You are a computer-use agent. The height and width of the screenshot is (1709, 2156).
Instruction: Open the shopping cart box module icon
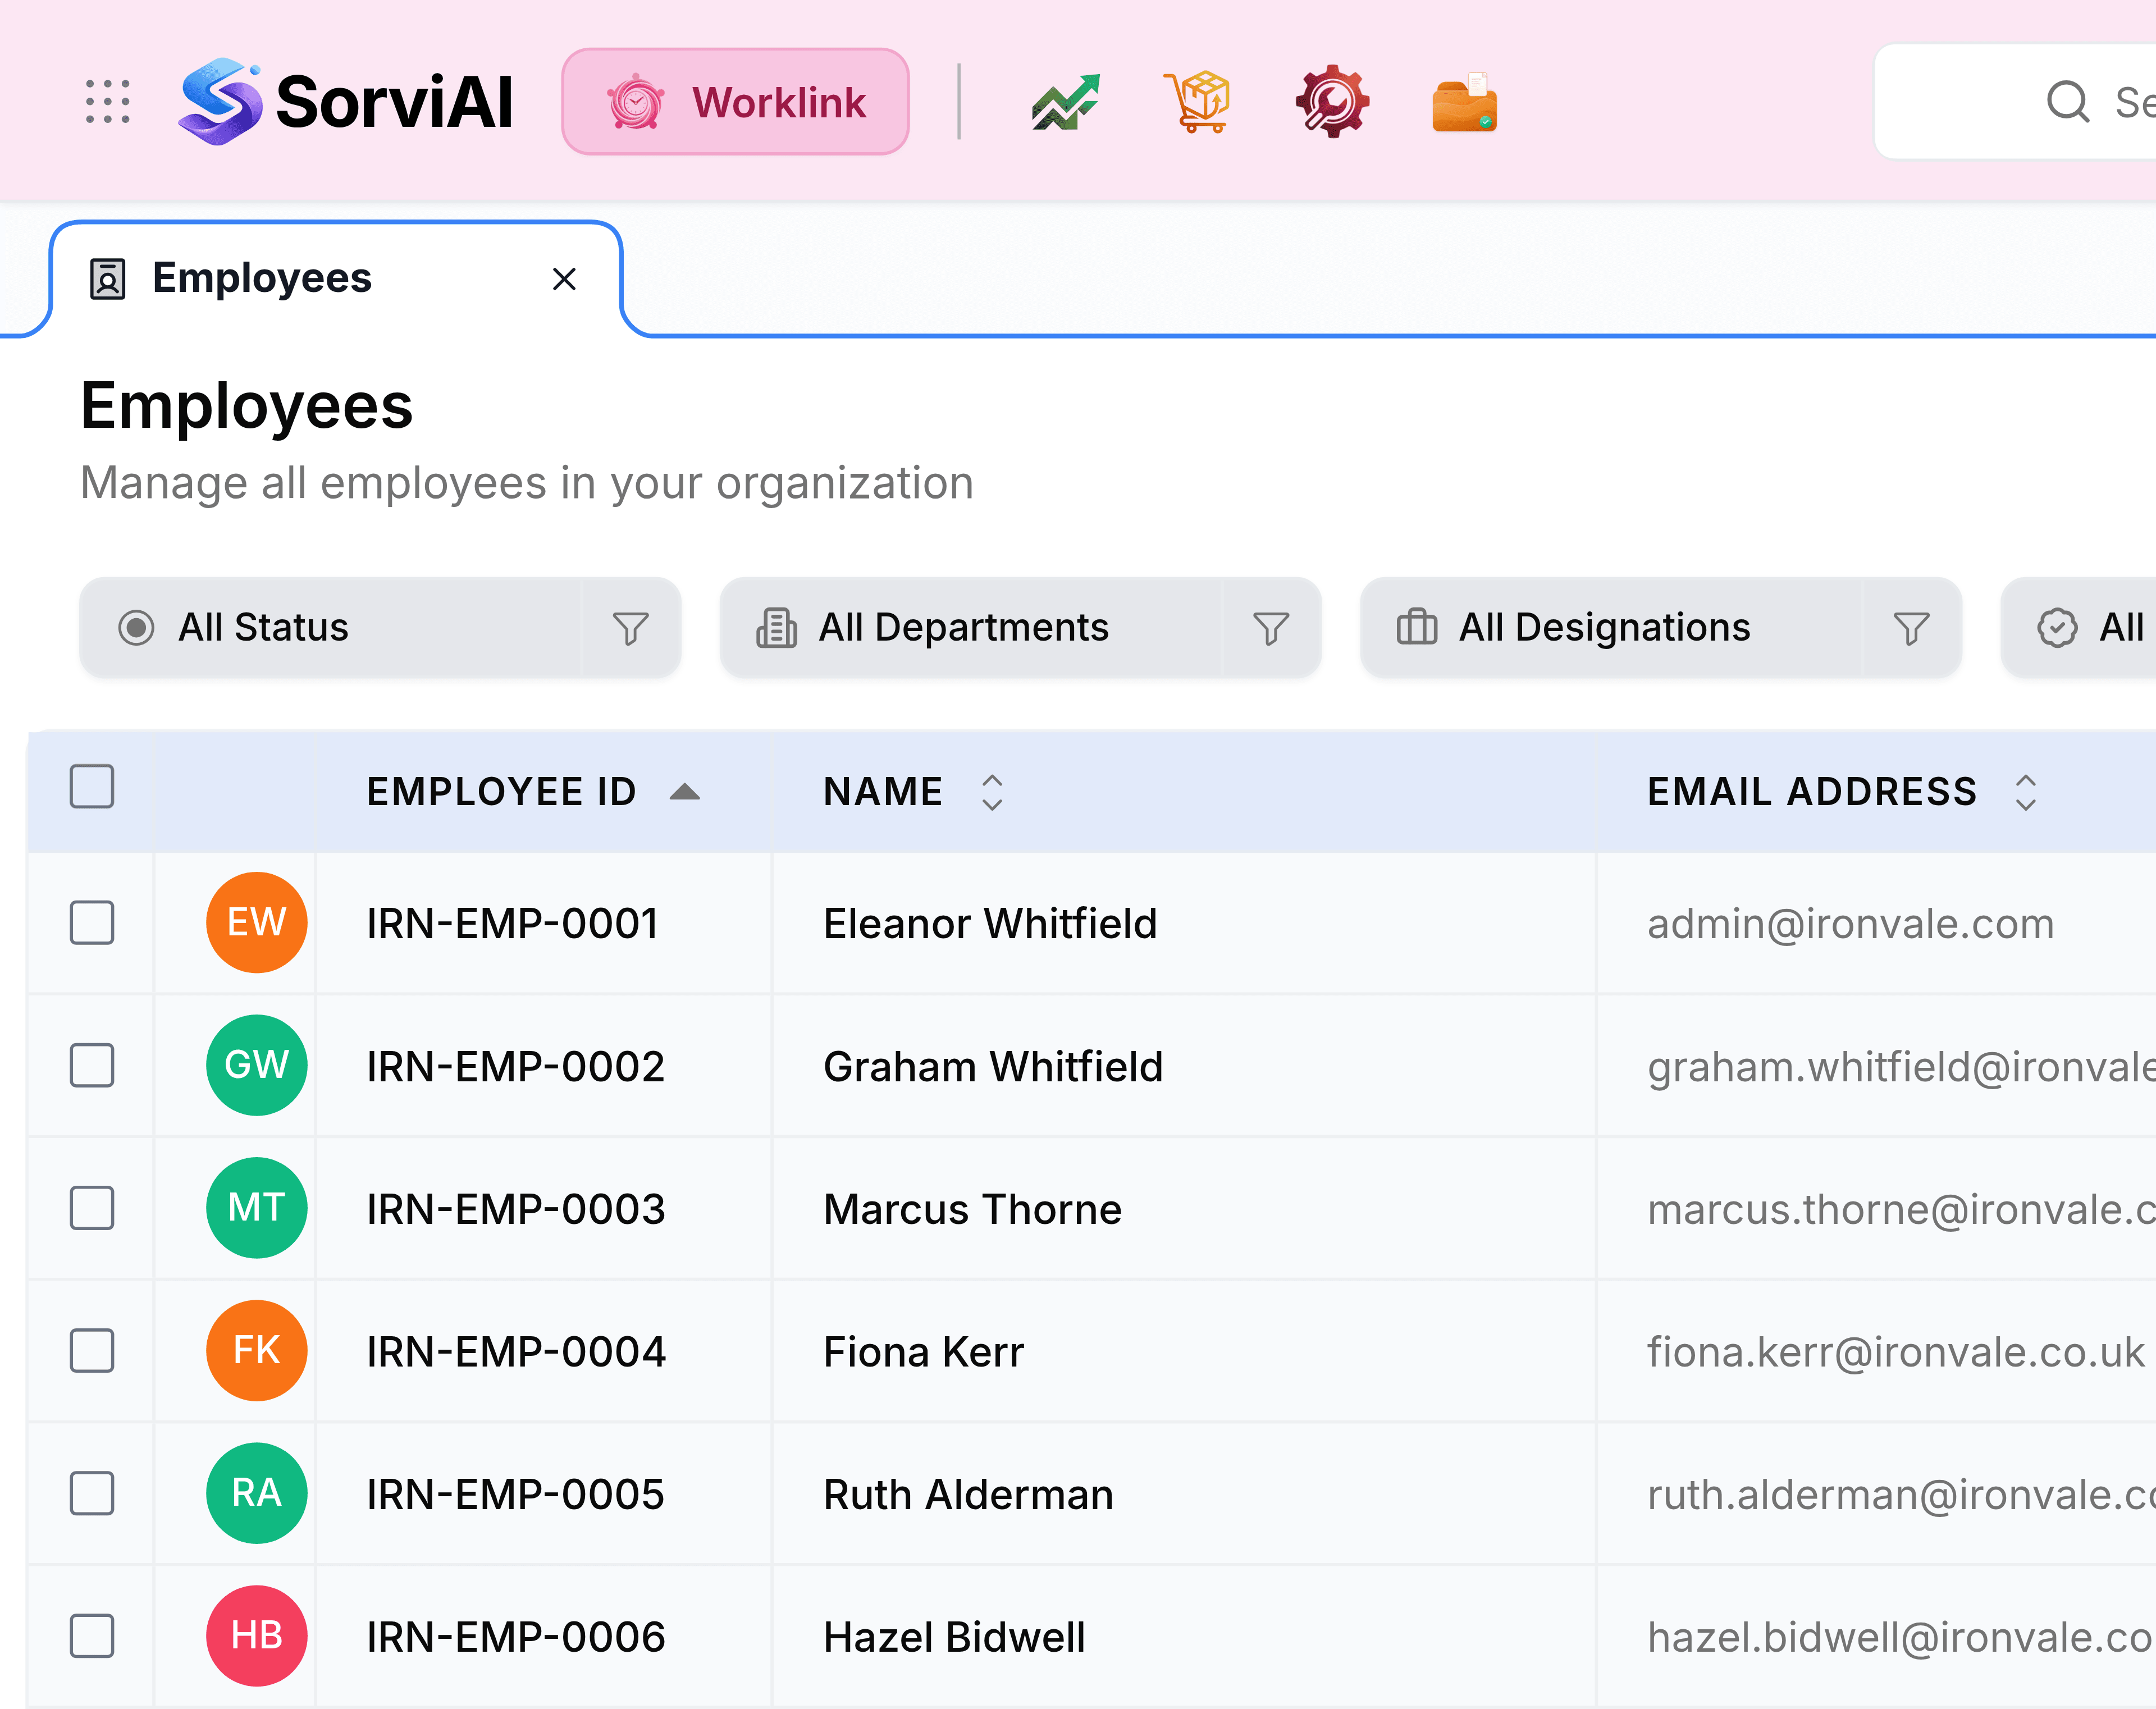tap(1198, 102)
